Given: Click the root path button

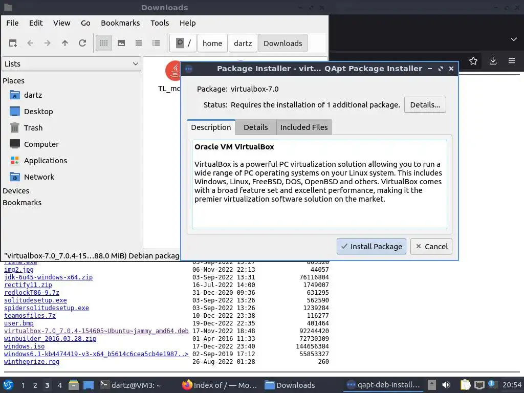Looking at the screenshot, I should click(x=183, y=43).
